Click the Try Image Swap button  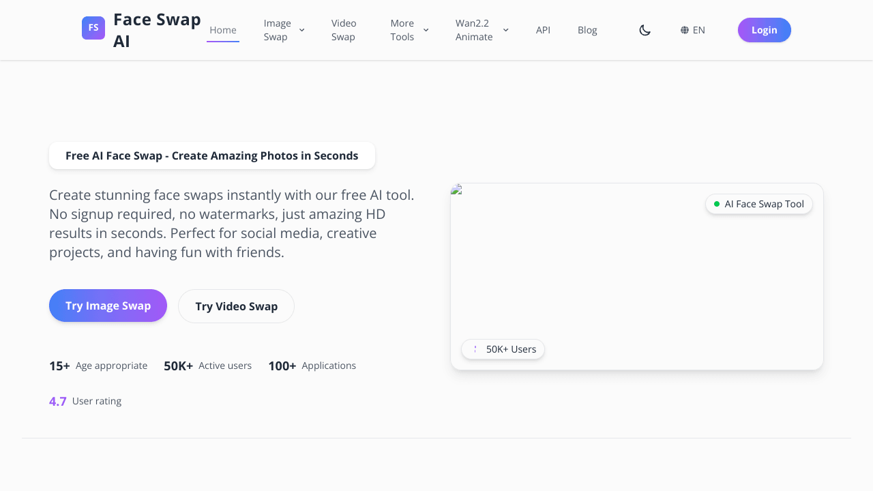coord(108,306)
